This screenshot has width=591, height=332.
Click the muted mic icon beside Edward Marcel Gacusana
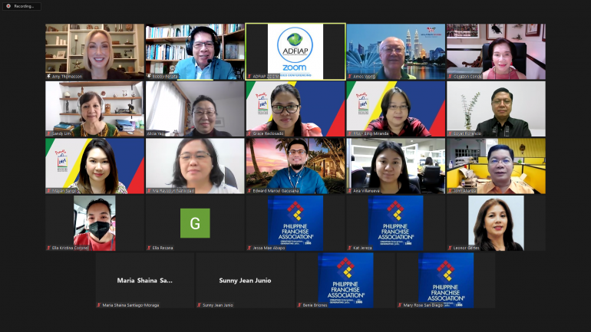249,191
